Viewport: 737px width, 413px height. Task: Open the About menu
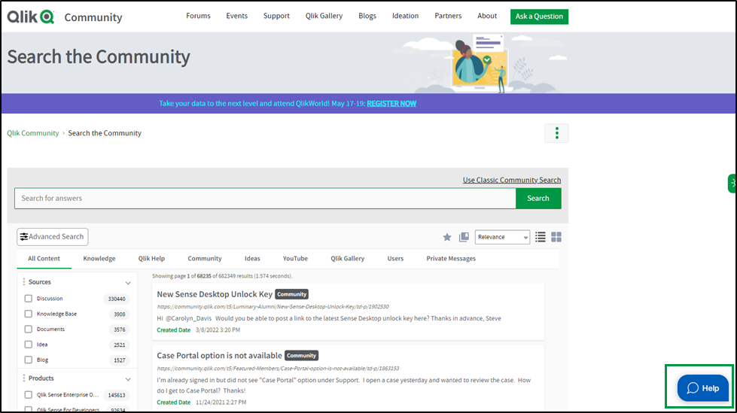click(x=487, y=16)
